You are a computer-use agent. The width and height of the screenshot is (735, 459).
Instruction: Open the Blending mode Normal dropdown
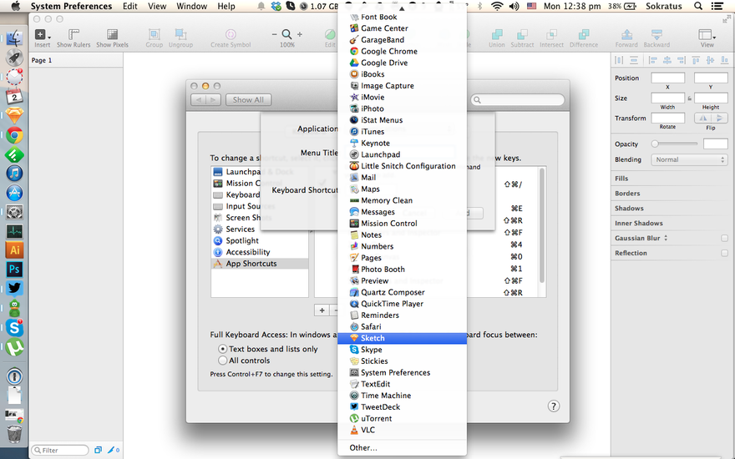(689, 159)
